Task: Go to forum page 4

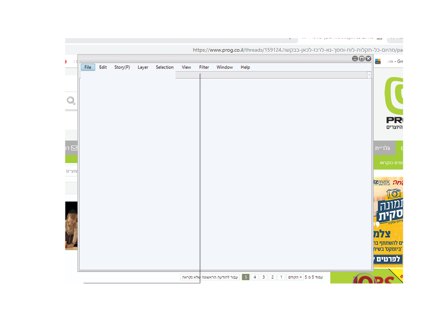Action: (255, 277)
